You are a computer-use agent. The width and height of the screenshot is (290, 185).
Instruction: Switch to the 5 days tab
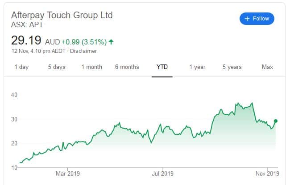point(57,67)
